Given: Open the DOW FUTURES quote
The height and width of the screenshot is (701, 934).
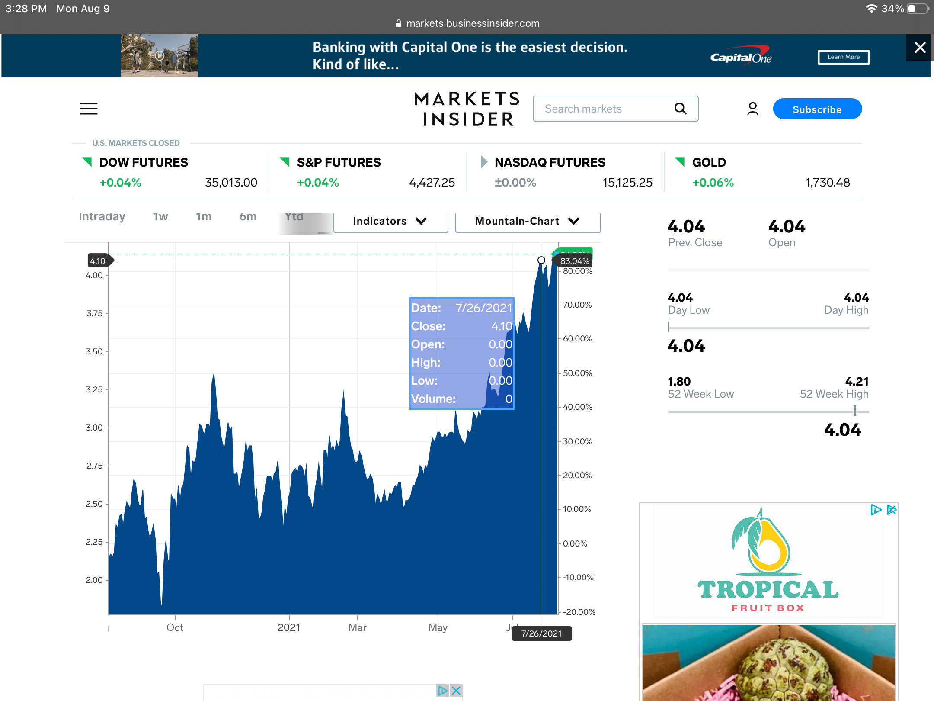Looking at the screenshot, I should pos(144,163).
